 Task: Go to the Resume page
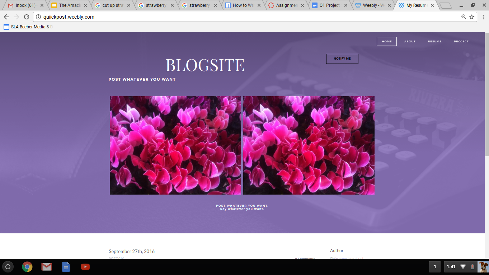(434, 42)
